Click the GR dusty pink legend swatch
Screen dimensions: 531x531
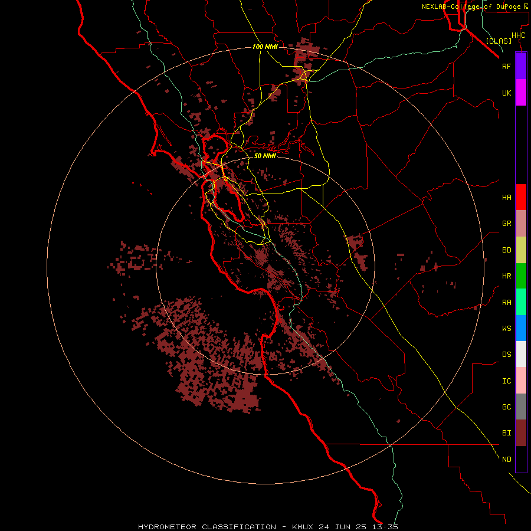point(521,224)
